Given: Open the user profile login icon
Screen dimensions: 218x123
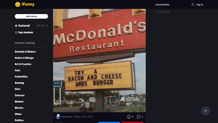Looking at the screenshot, I should click(193, 5).
